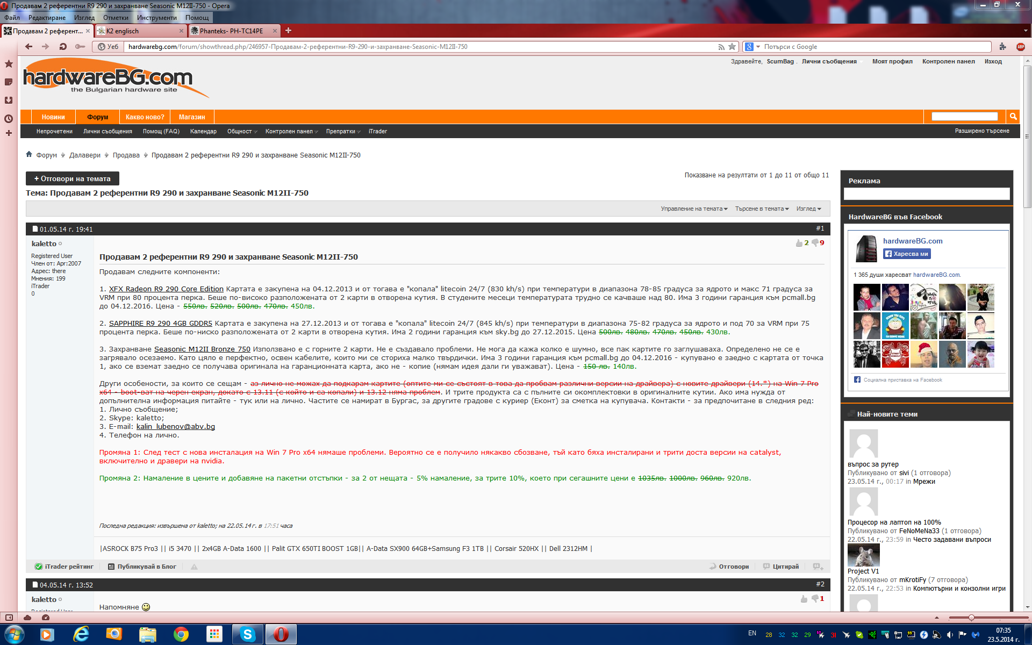Click the orange search magnifier button
The image size is (1032, 645).
click(x=1013, y=116)
